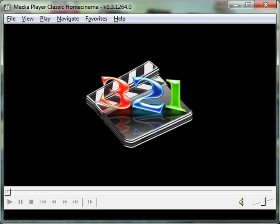Open the File menu
Image resolution: width=280 pixels, height=224 pixels.
click(x=11, y=19)
